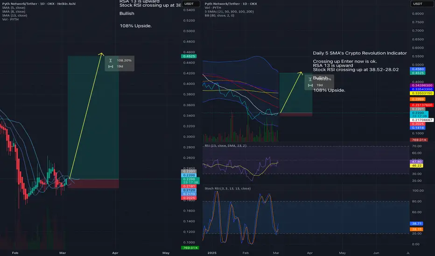
Task: Click the blue 0.2120 price label
Action: click(x=189, y=190)
